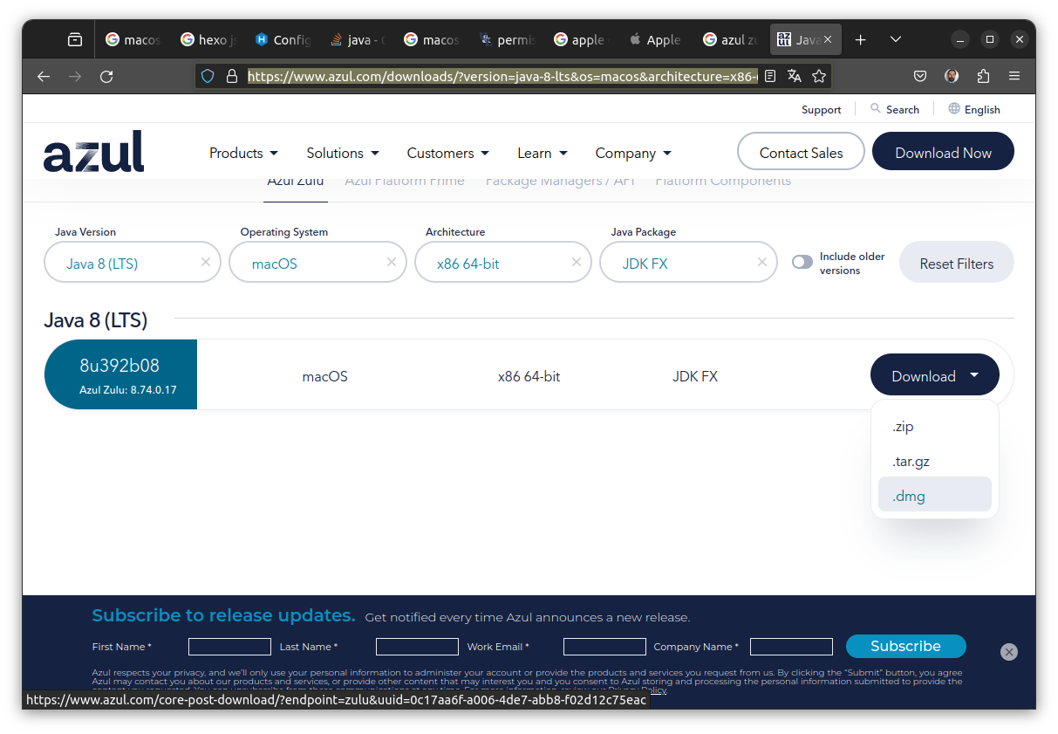Open the Pocket save icon
The height and width of the screenshot is (734, 1058).
pyautogui.click(x=920, y=77)
